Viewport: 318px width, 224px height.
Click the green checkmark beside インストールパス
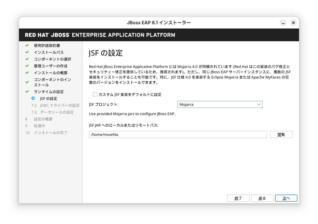pyautogui.click(x=27, y=52)
